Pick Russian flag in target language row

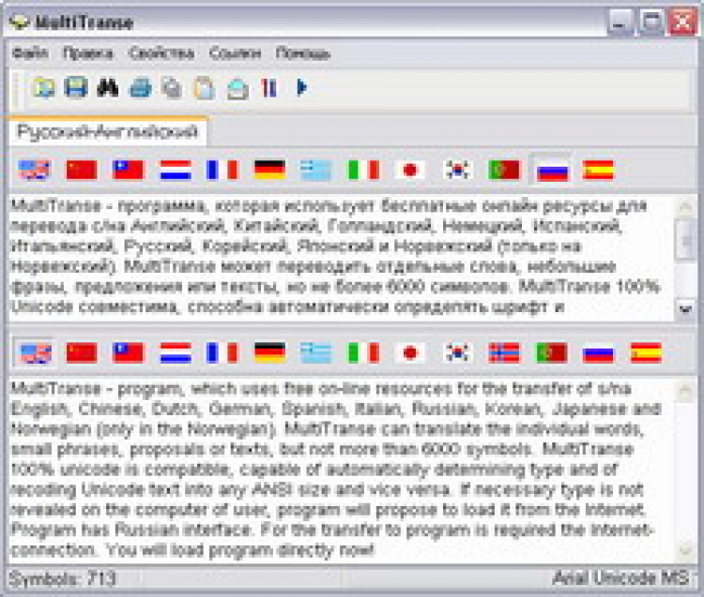pos(598,352)
